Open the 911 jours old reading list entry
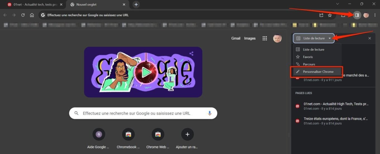Viewport: 380px width, 154px height. click(334, 78)
